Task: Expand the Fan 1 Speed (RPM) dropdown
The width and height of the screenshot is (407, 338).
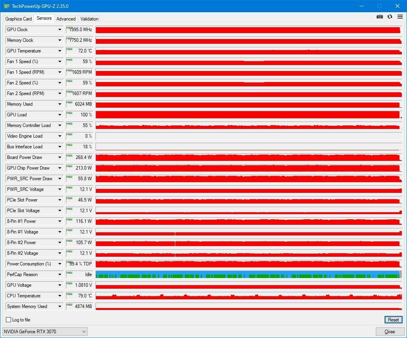Action: 60,72
